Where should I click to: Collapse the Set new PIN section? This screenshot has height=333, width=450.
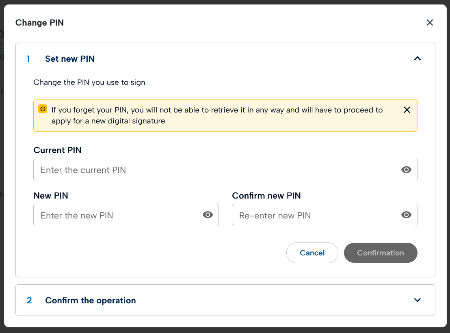click(x=417, y=58)
